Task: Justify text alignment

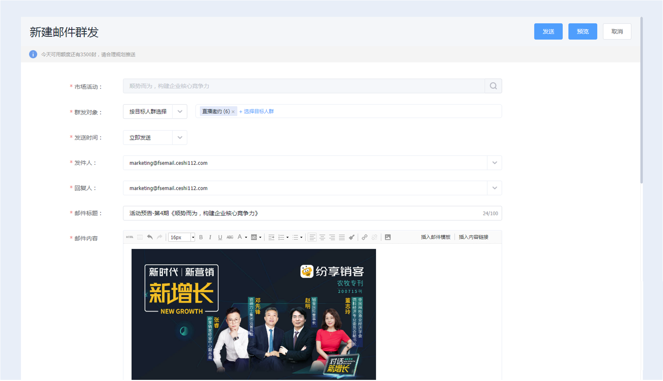Action: point(342,237)
